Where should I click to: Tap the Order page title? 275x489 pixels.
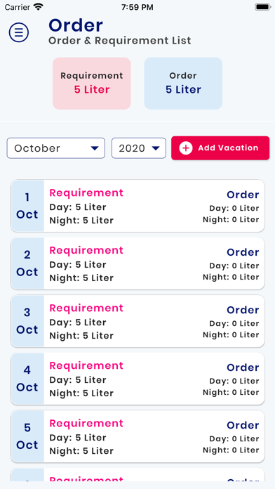(x=76, y=25)
